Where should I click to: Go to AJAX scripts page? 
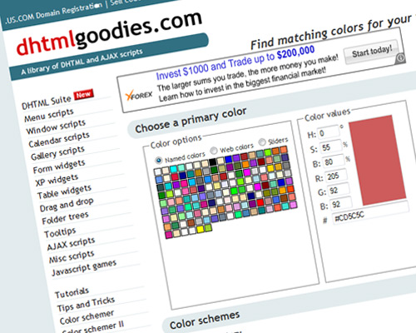(71, 244)
